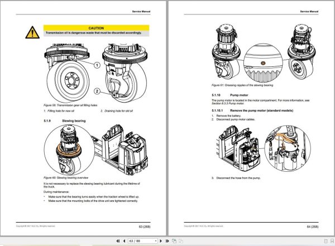Click the Figure 61 greasing nipples caption

242,85
